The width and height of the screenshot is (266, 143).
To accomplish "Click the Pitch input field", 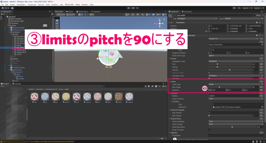I will tap(219, 90).
